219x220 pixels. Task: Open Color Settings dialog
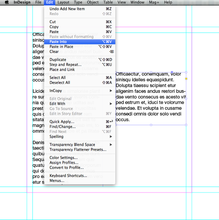[x=80, y=158]
